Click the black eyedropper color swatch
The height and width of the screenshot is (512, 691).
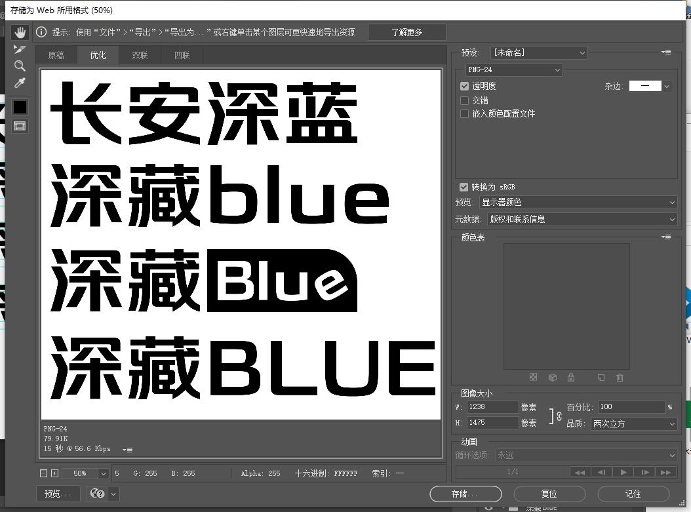coord(20,107)
